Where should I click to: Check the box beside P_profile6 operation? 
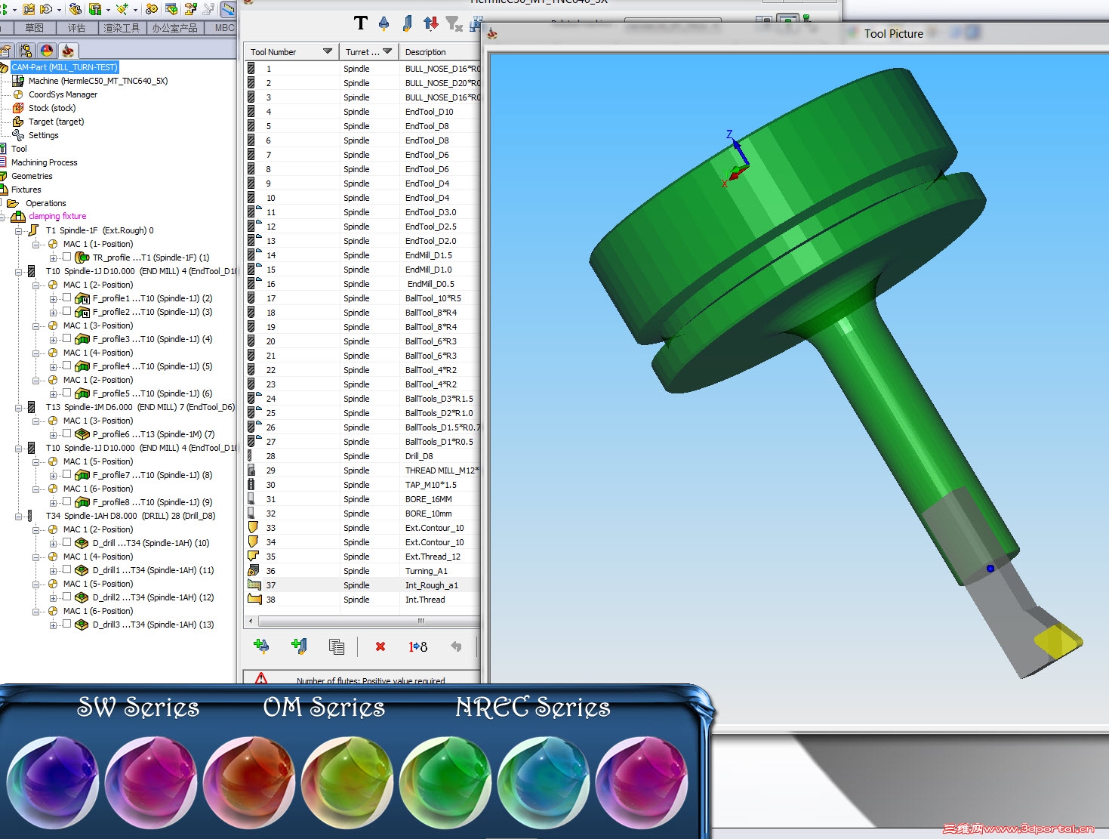[x=65, y=434]
